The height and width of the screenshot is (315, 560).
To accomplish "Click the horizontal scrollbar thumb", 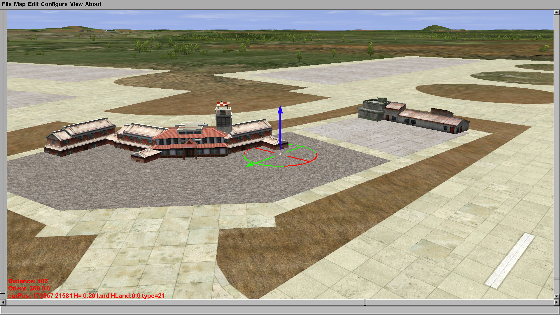I will [365, 302].
